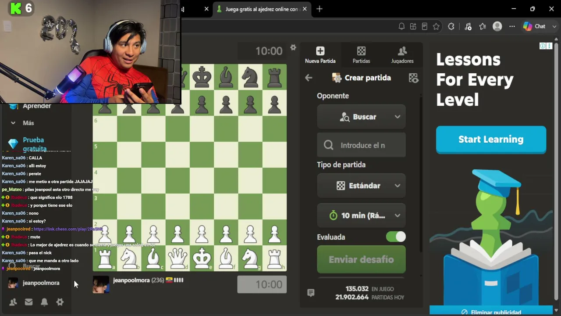Select the white knight on g1
Viewport: 561px width, 316px height.
click(250, 259)
